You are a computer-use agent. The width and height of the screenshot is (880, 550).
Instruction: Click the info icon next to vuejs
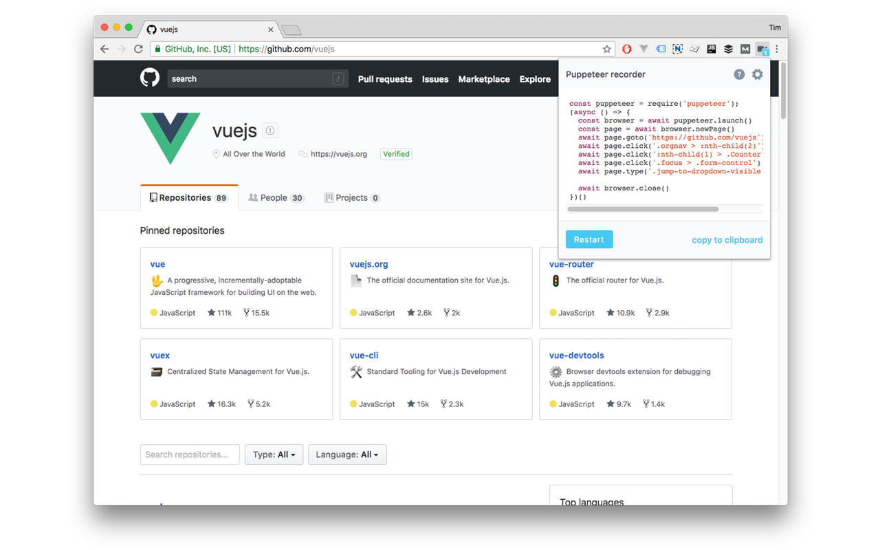pos(270,131)
